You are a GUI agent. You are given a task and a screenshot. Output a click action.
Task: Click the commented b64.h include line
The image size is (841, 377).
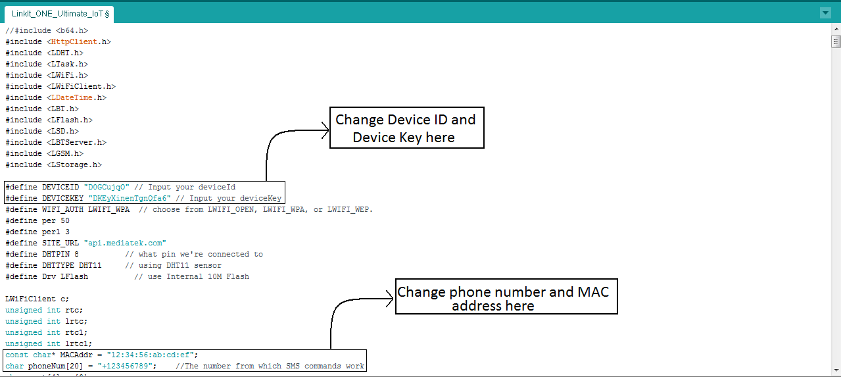point(46,30)
